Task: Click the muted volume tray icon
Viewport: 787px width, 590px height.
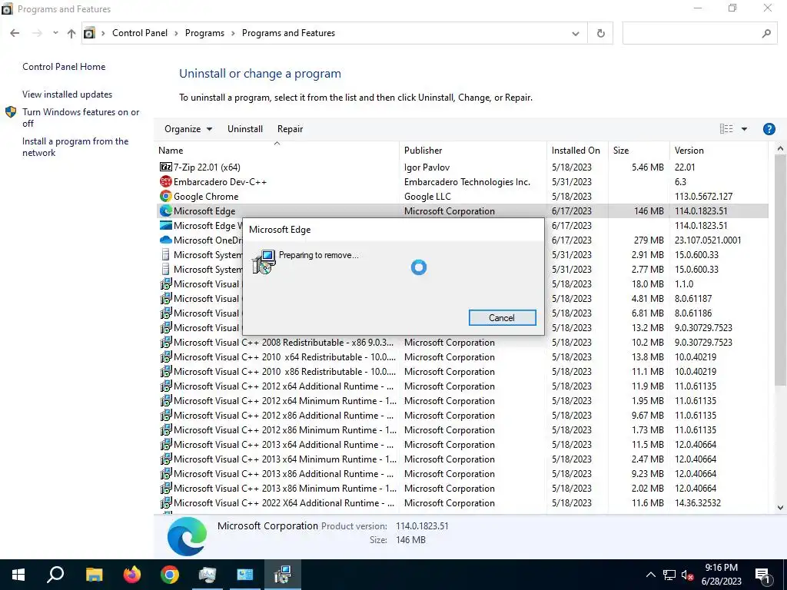Action: tap(688, 575)
